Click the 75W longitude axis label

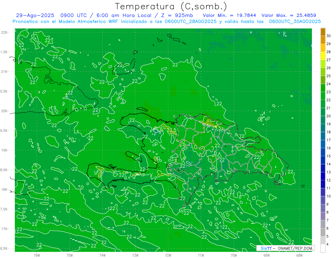pyautogui.click(x=69, y=255)
